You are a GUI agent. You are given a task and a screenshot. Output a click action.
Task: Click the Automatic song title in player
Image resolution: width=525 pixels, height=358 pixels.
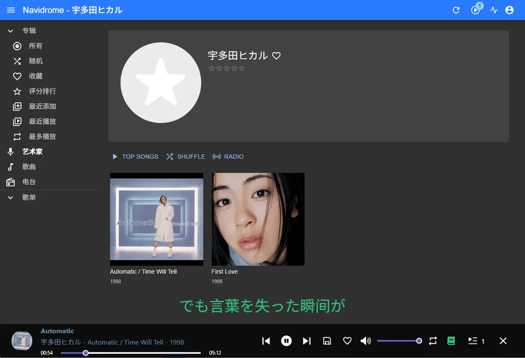coord(57,331)
